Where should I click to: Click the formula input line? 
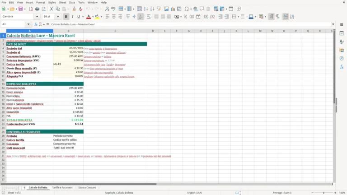190,24
